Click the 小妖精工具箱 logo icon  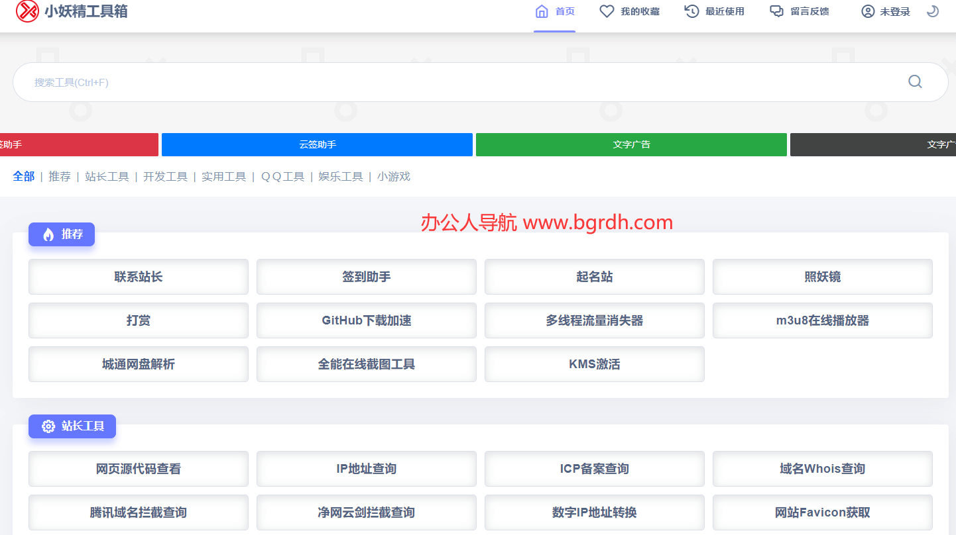27,11
